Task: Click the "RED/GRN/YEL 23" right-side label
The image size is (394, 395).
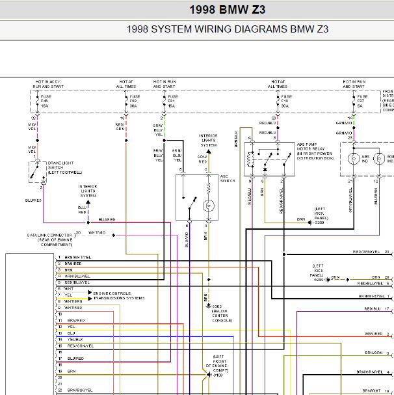Action: coord(371,252)
